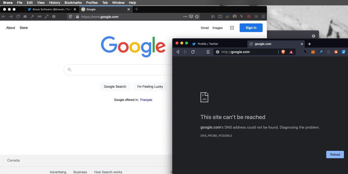Reload the page in the Firefox window
This screenshot has width=348, height=174.
(18, 17)
